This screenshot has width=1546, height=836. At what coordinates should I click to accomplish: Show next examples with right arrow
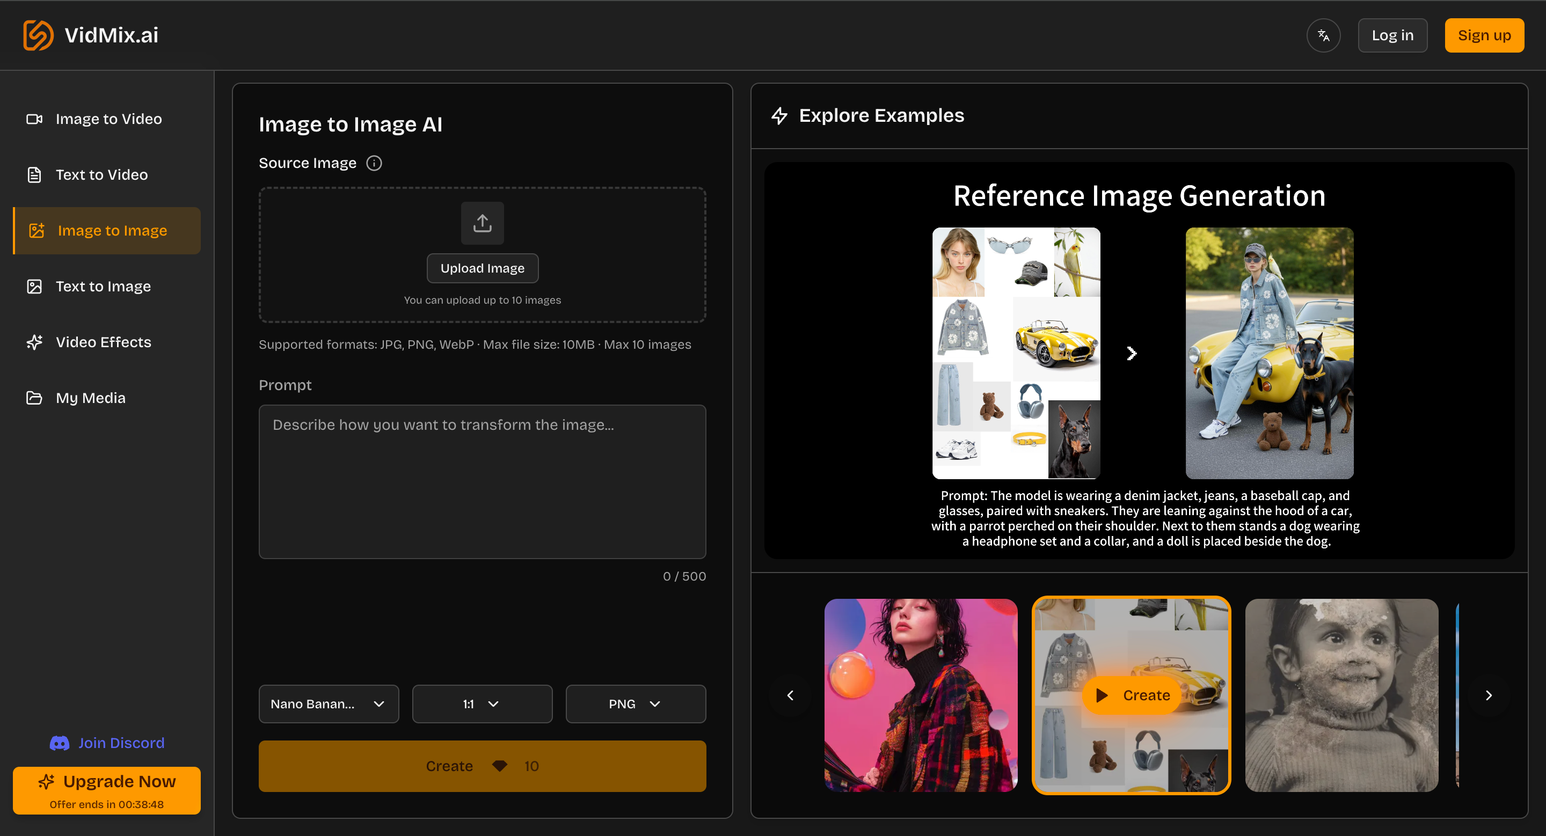click(x=1488, y=695)
